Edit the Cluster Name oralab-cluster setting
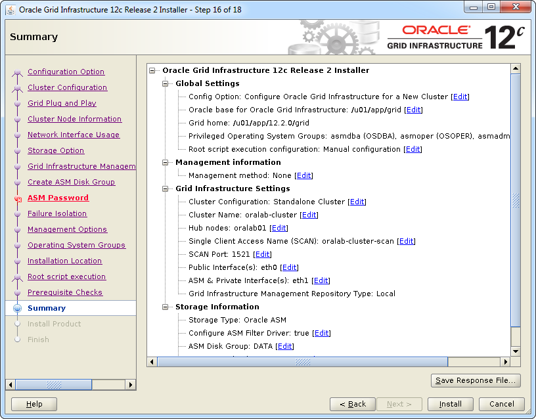The image size is (536, 419). (309, 215)
